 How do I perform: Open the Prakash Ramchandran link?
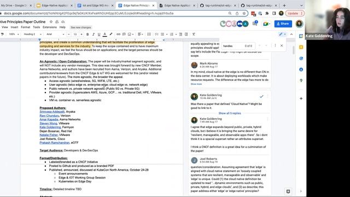click(x=55, y=142)
